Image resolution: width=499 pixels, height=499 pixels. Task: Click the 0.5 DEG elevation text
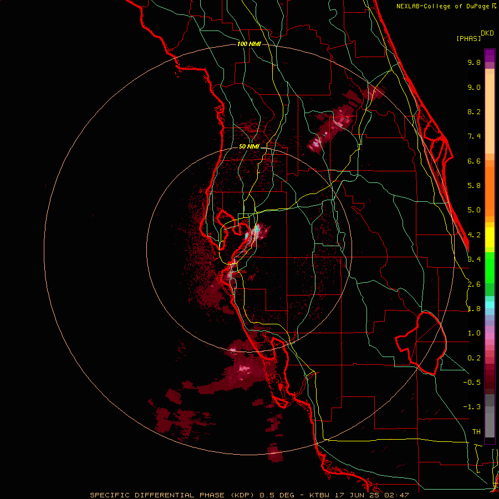coord(278,495)
